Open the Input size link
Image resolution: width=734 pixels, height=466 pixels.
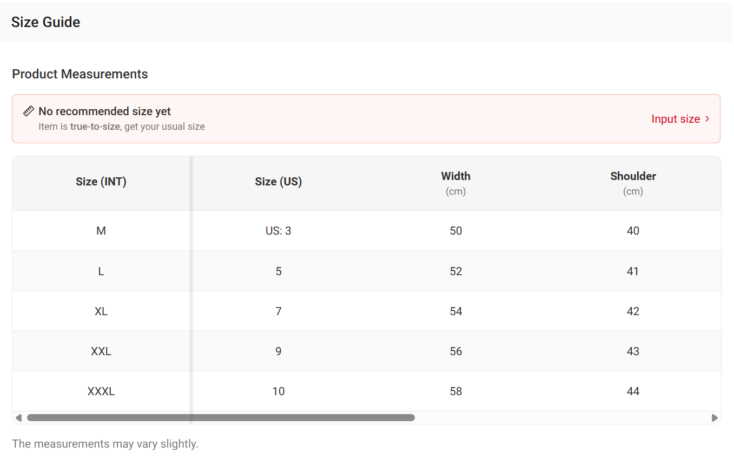tap(676, 119)
